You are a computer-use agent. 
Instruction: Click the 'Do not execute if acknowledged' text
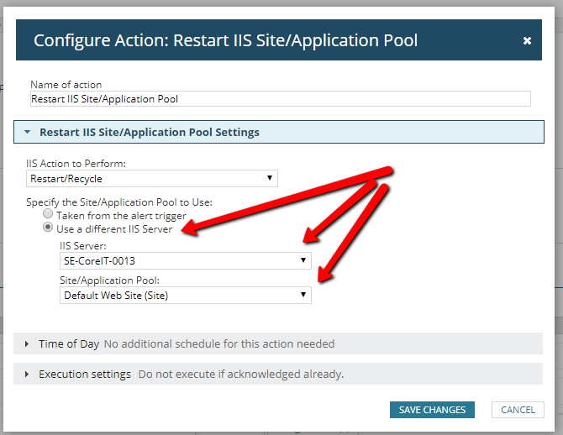pyautogui.click(x=240, y=375)
